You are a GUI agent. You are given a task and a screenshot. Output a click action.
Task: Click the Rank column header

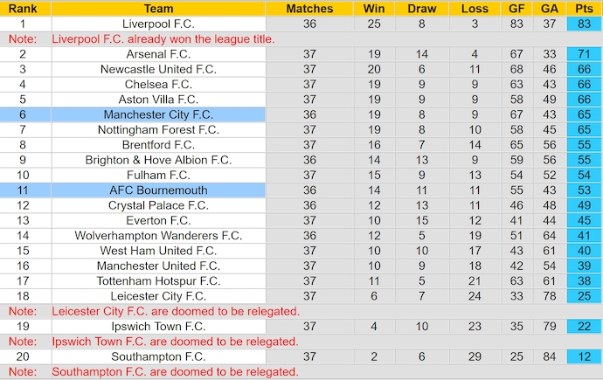pos(23,9)
